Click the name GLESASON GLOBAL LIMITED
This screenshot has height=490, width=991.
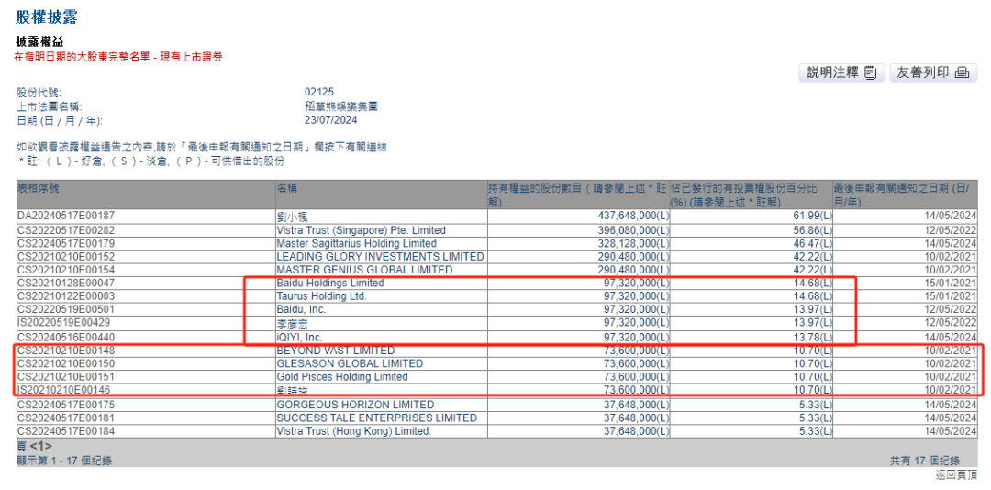point(351,363)
